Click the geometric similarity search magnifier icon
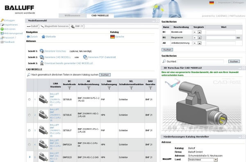The height and width of the screenshot is (162, 246). [29, 75]
